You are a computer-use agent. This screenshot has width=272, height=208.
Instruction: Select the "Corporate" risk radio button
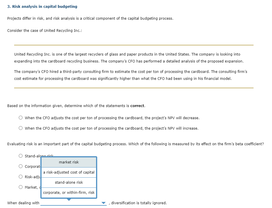point(20,166)
